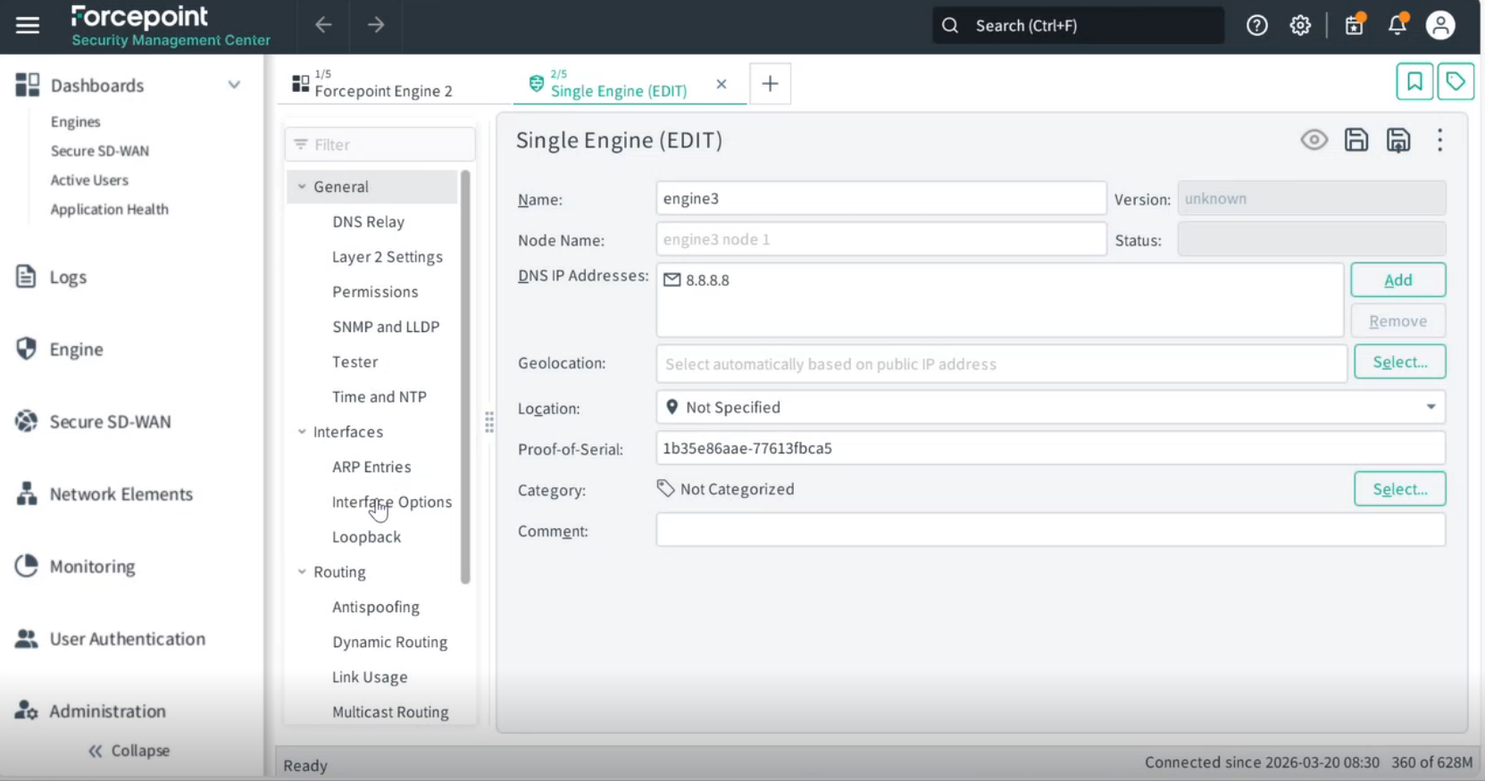Open the help question mark icon

1257,26
